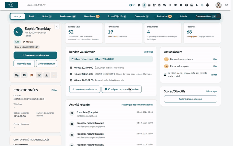Image resolution: width=233 pixels, height=146 pixels.
Task: Click Saisir les scores du jour
Action: [x=190, y=99]
